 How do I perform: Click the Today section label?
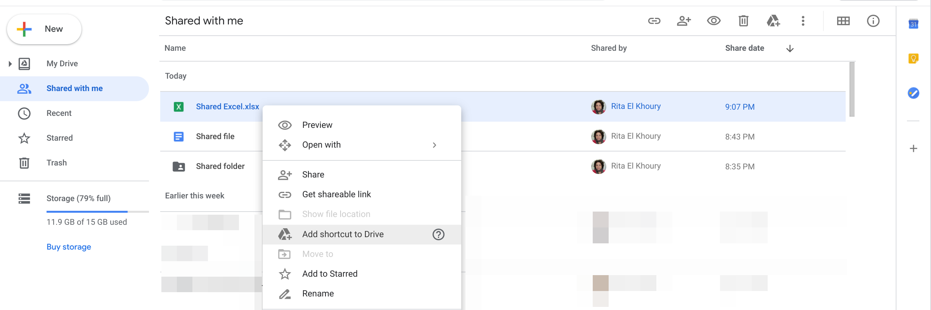(176, 76)
